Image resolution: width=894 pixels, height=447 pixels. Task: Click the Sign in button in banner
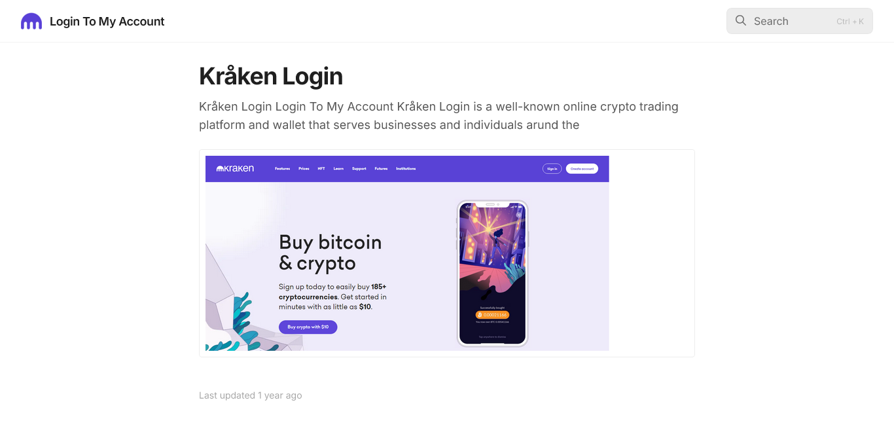coord(552,169)
